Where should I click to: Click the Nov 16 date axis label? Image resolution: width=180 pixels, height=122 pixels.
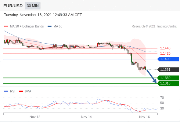[x=144, y=117]
